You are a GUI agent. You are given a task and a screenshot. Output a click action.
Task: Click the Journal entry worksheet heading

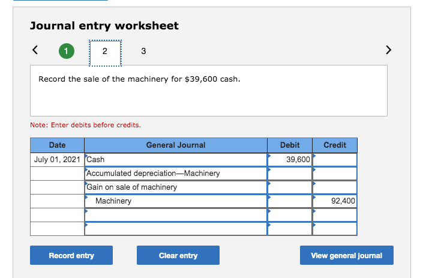point(104,26)
